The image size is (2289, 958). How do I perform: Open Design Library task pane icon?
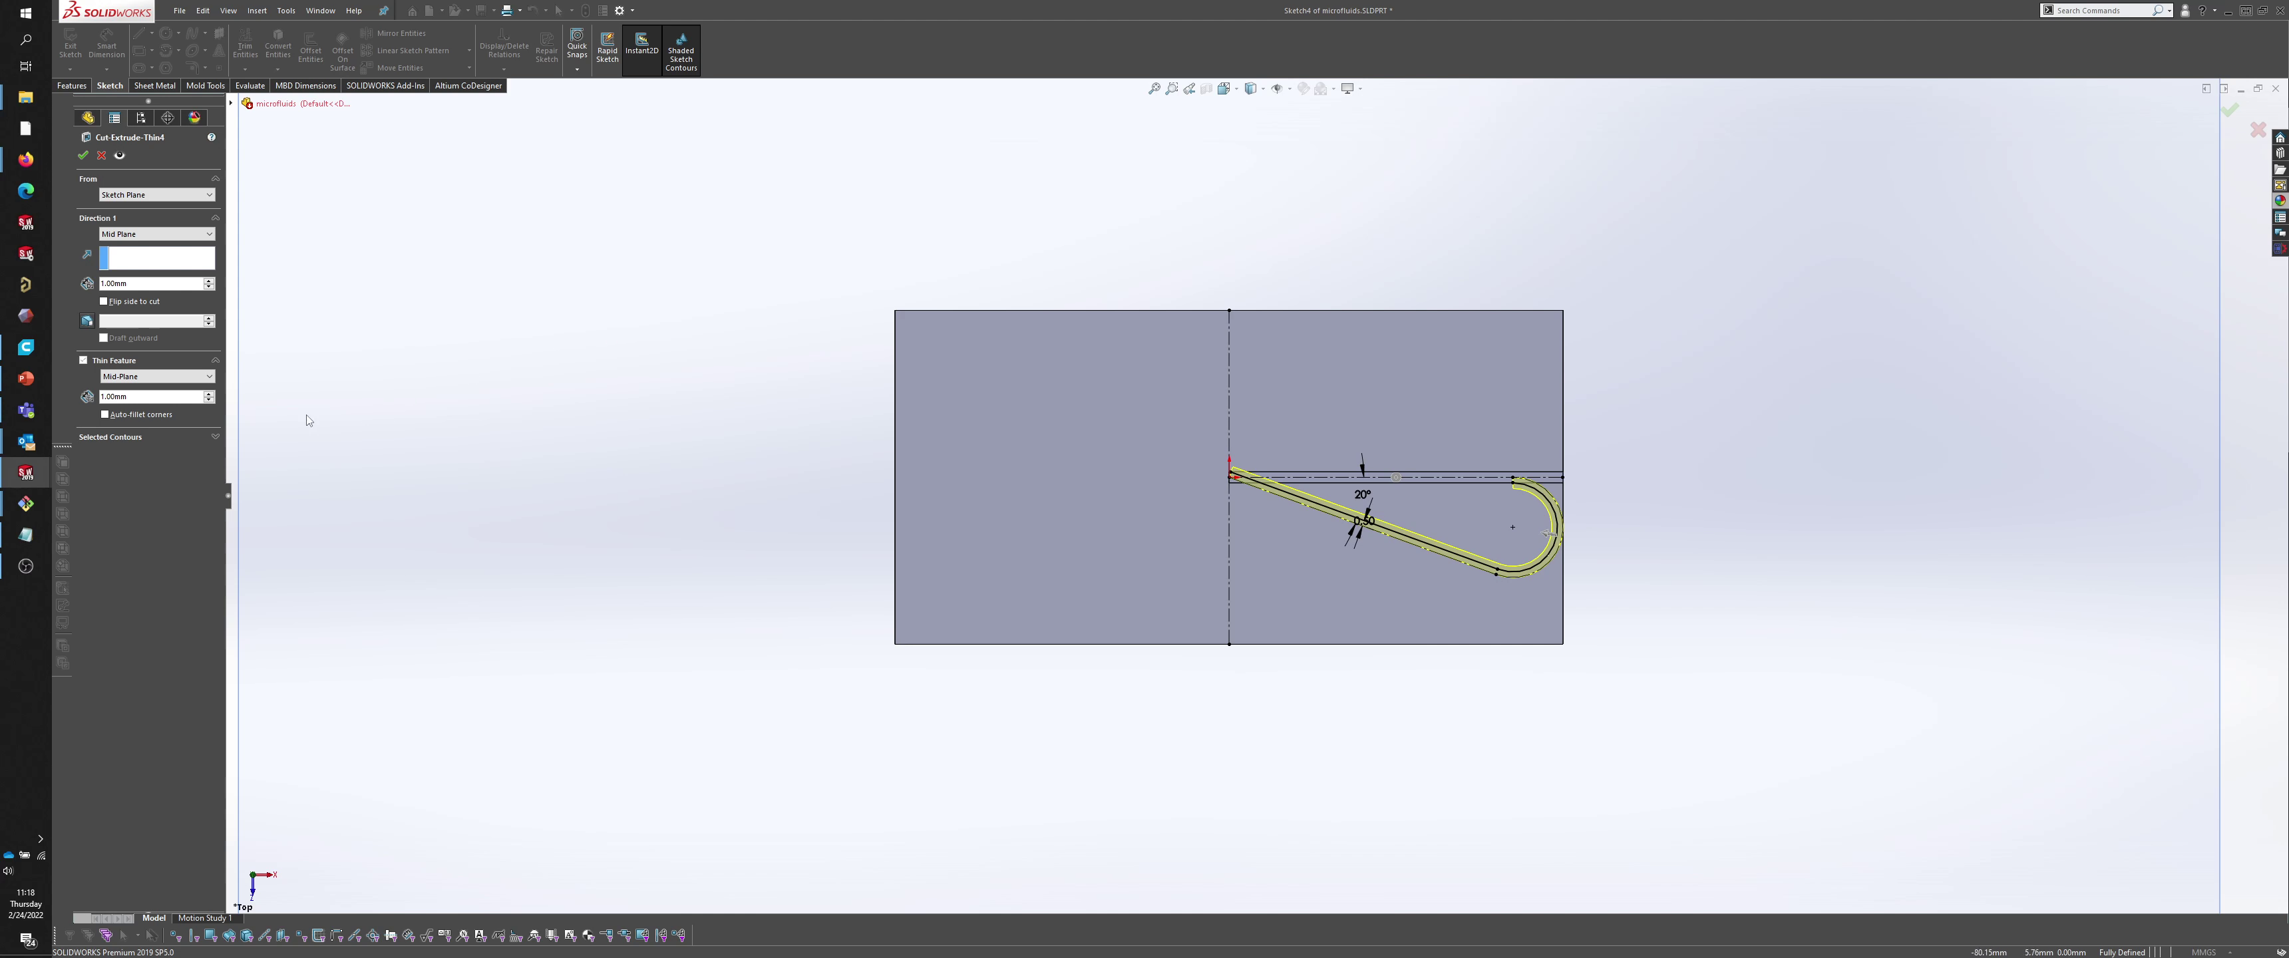coord(2280,154)
